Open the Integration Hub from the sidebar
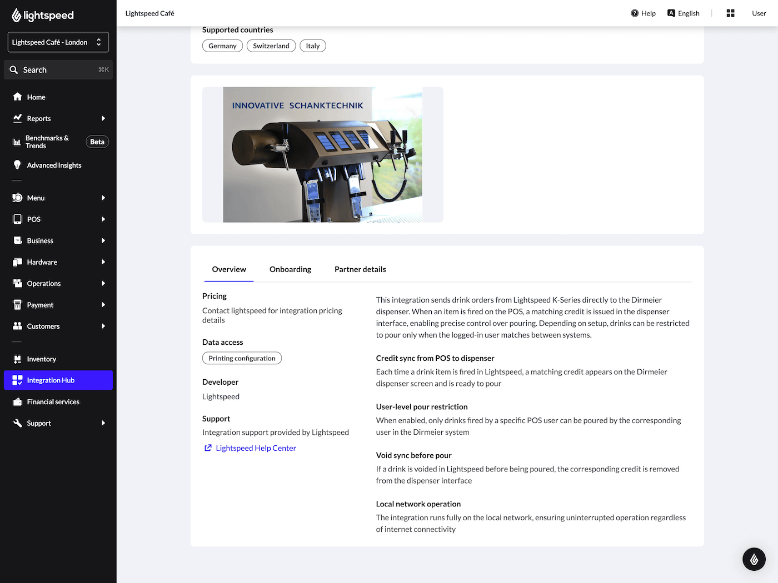The width and height of the screenshot is (778, 583). (x=51, y=380)
